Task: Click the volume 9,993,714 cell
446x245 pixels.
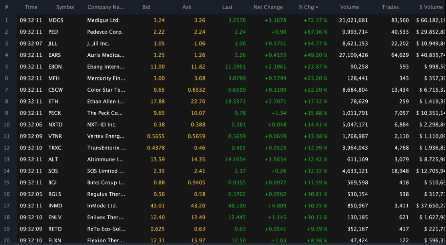Action: [355, 32]
